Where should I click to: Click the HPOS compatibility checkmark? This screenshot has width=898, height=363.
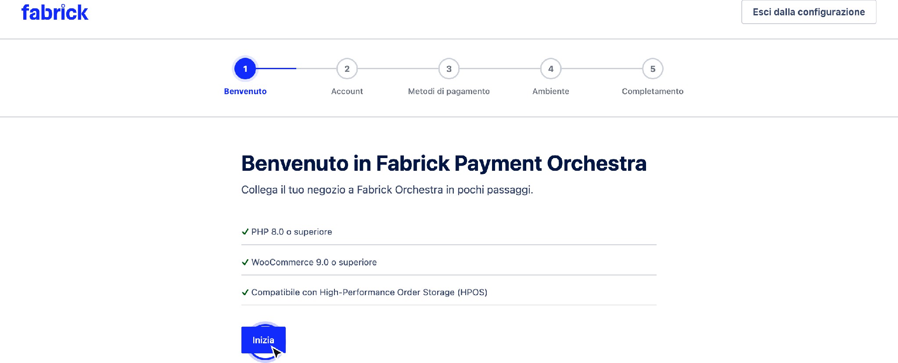245,292
